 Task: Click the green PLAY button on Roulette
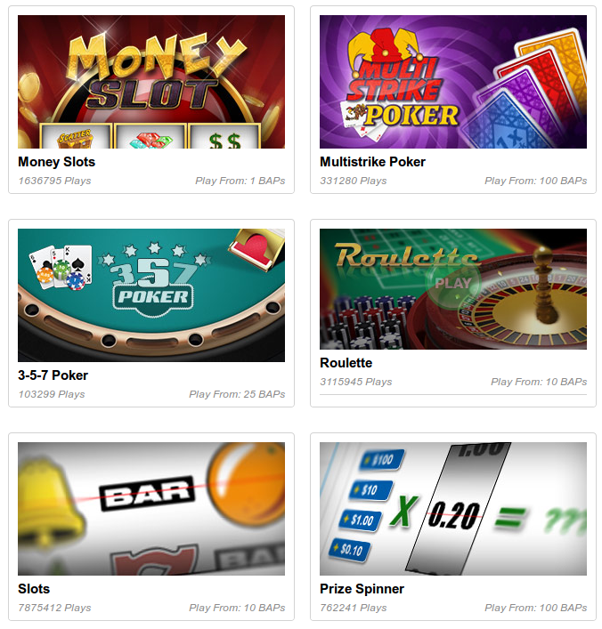coord(453,284)
